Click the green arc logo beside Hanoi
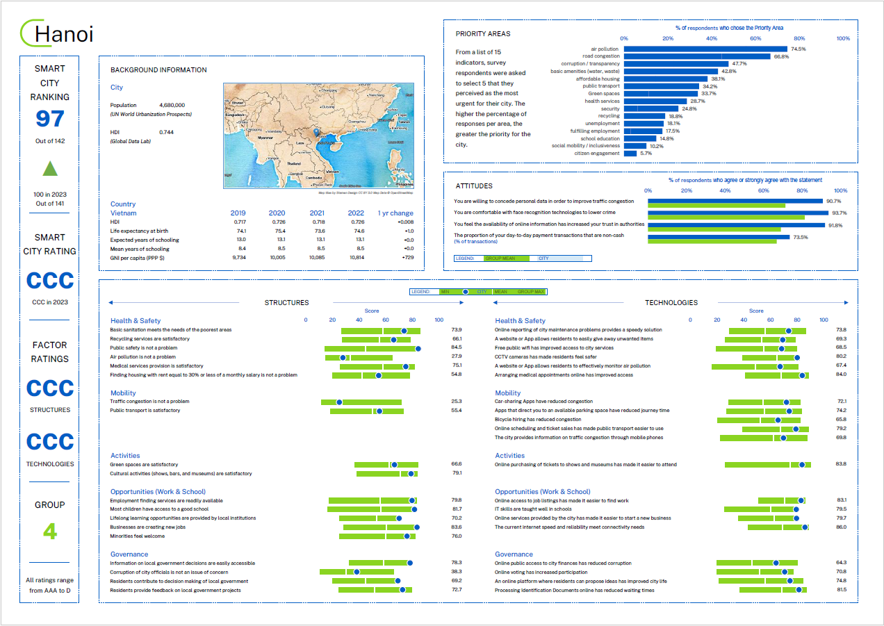 28,33
